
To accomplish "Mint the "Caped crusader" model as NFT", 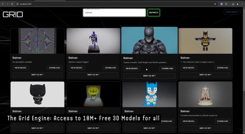I will pyautogui.click(x=149, y=76).
